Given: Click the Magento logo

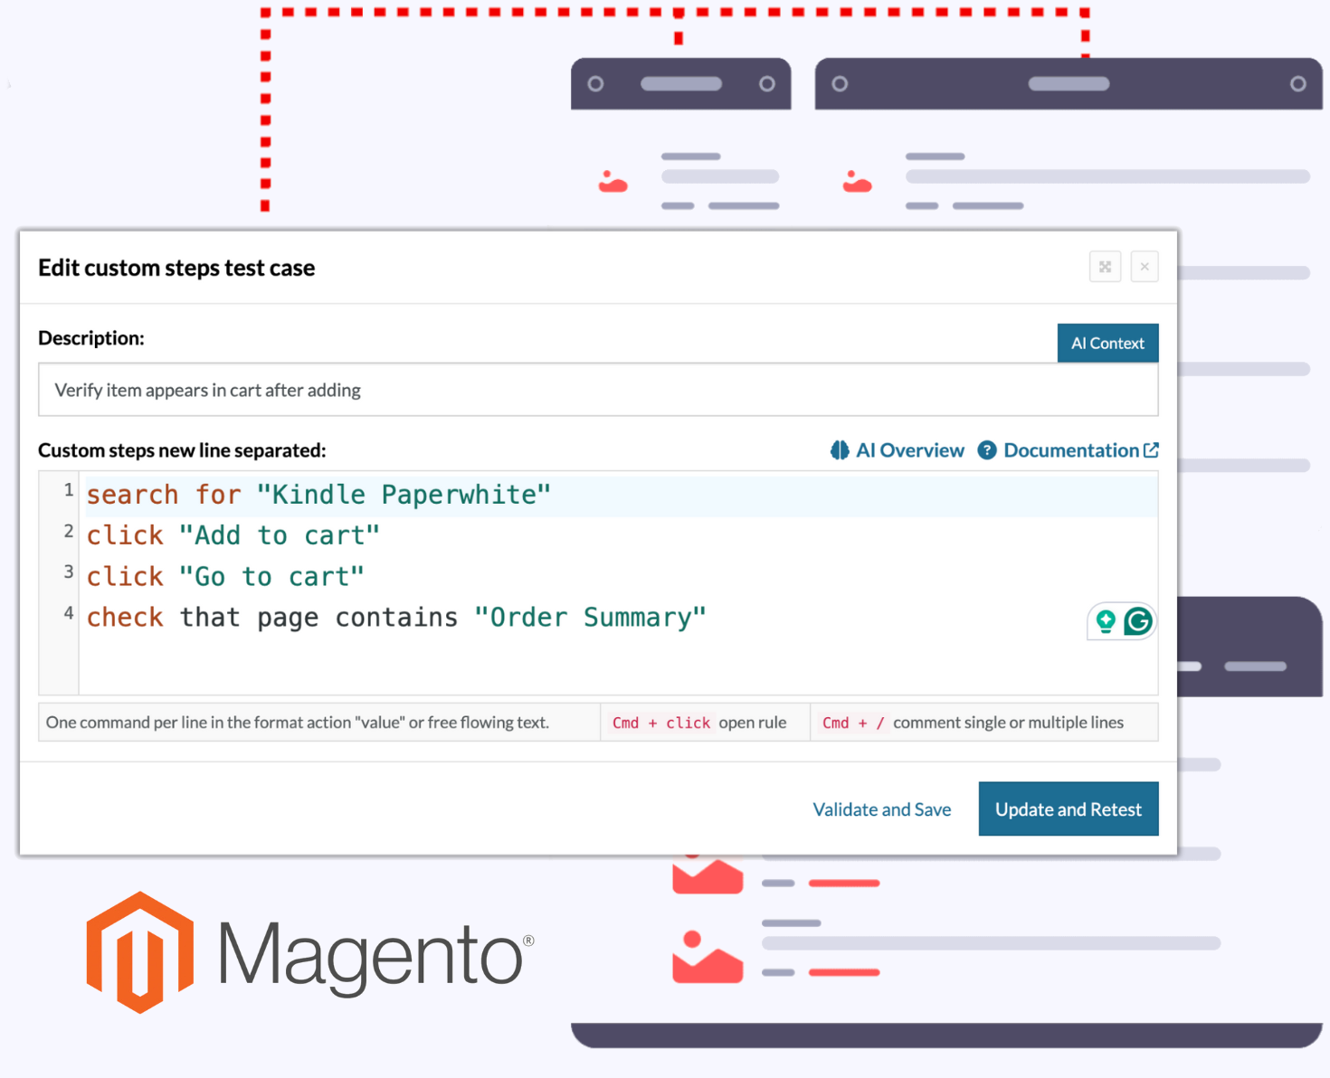Looking at the screenshot, I should point(310,952).
